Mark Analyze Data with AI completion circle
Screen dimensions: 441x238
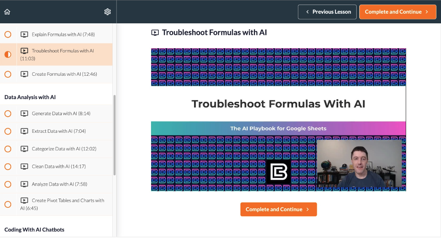coord(8,184)
